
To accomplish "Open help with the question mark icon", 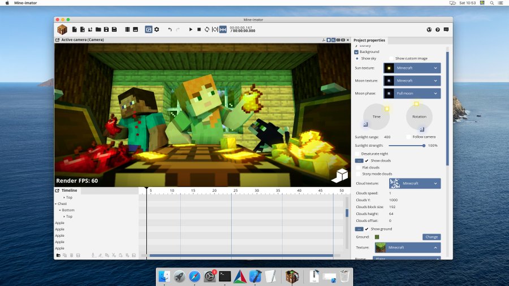I will pyautogui.click(x=438, y=29).
